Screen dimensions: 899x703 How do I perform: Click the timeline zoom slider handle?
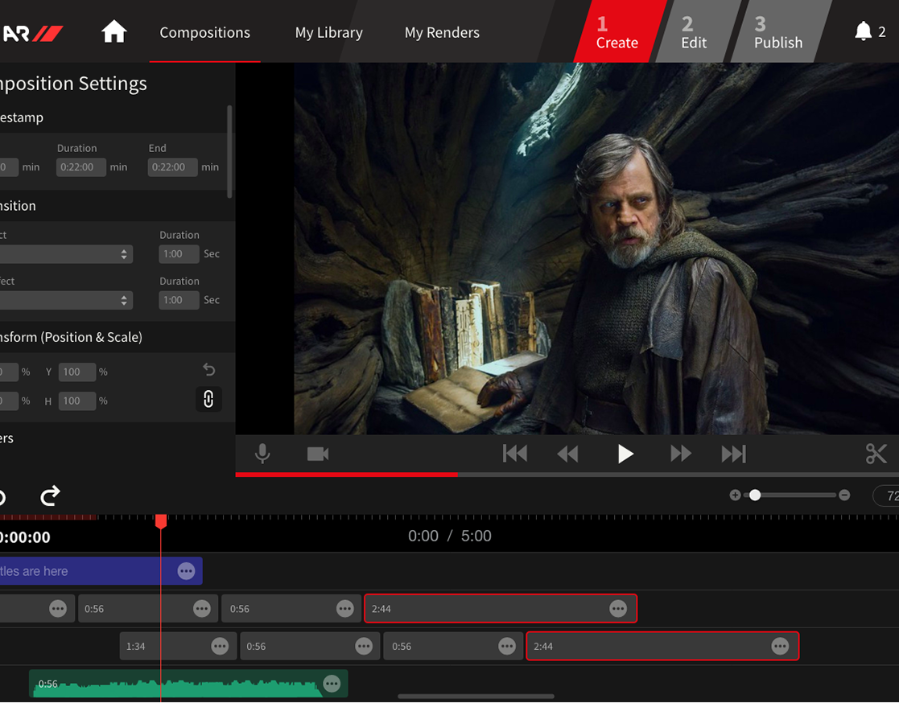755,495
